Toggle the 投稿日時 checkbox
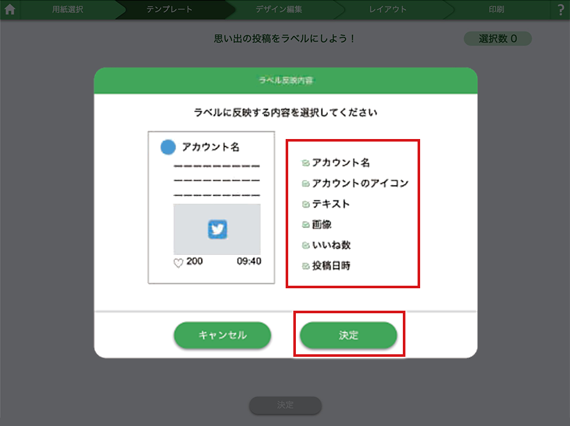 [305, 266]
